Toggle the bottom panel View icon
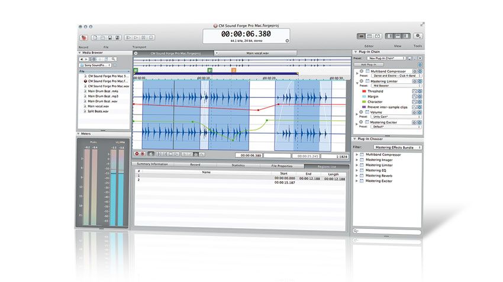 tap(398, 36)
